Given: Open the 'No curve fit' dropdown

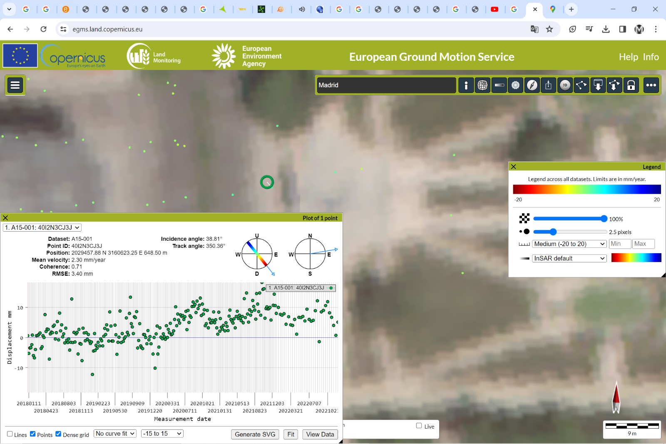Looking at the screenshot, I should [115, 434].
